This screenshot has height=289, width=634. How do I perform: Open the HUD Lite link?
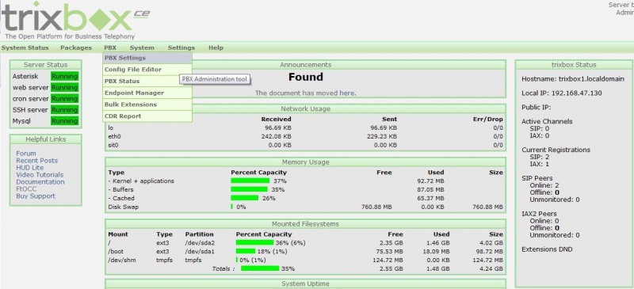pyautogui.click(x=30, y=168)
